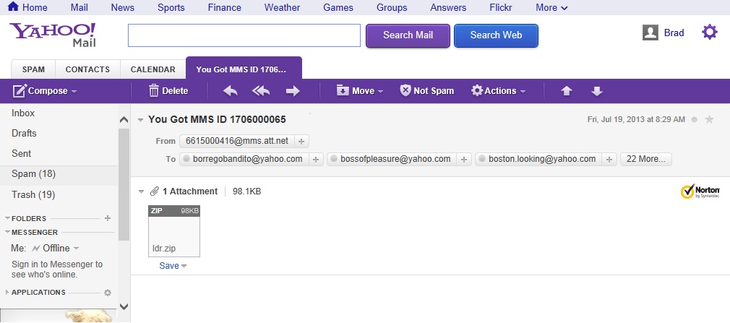
Task: Delete the message with trash button
Action: [168, 91]
